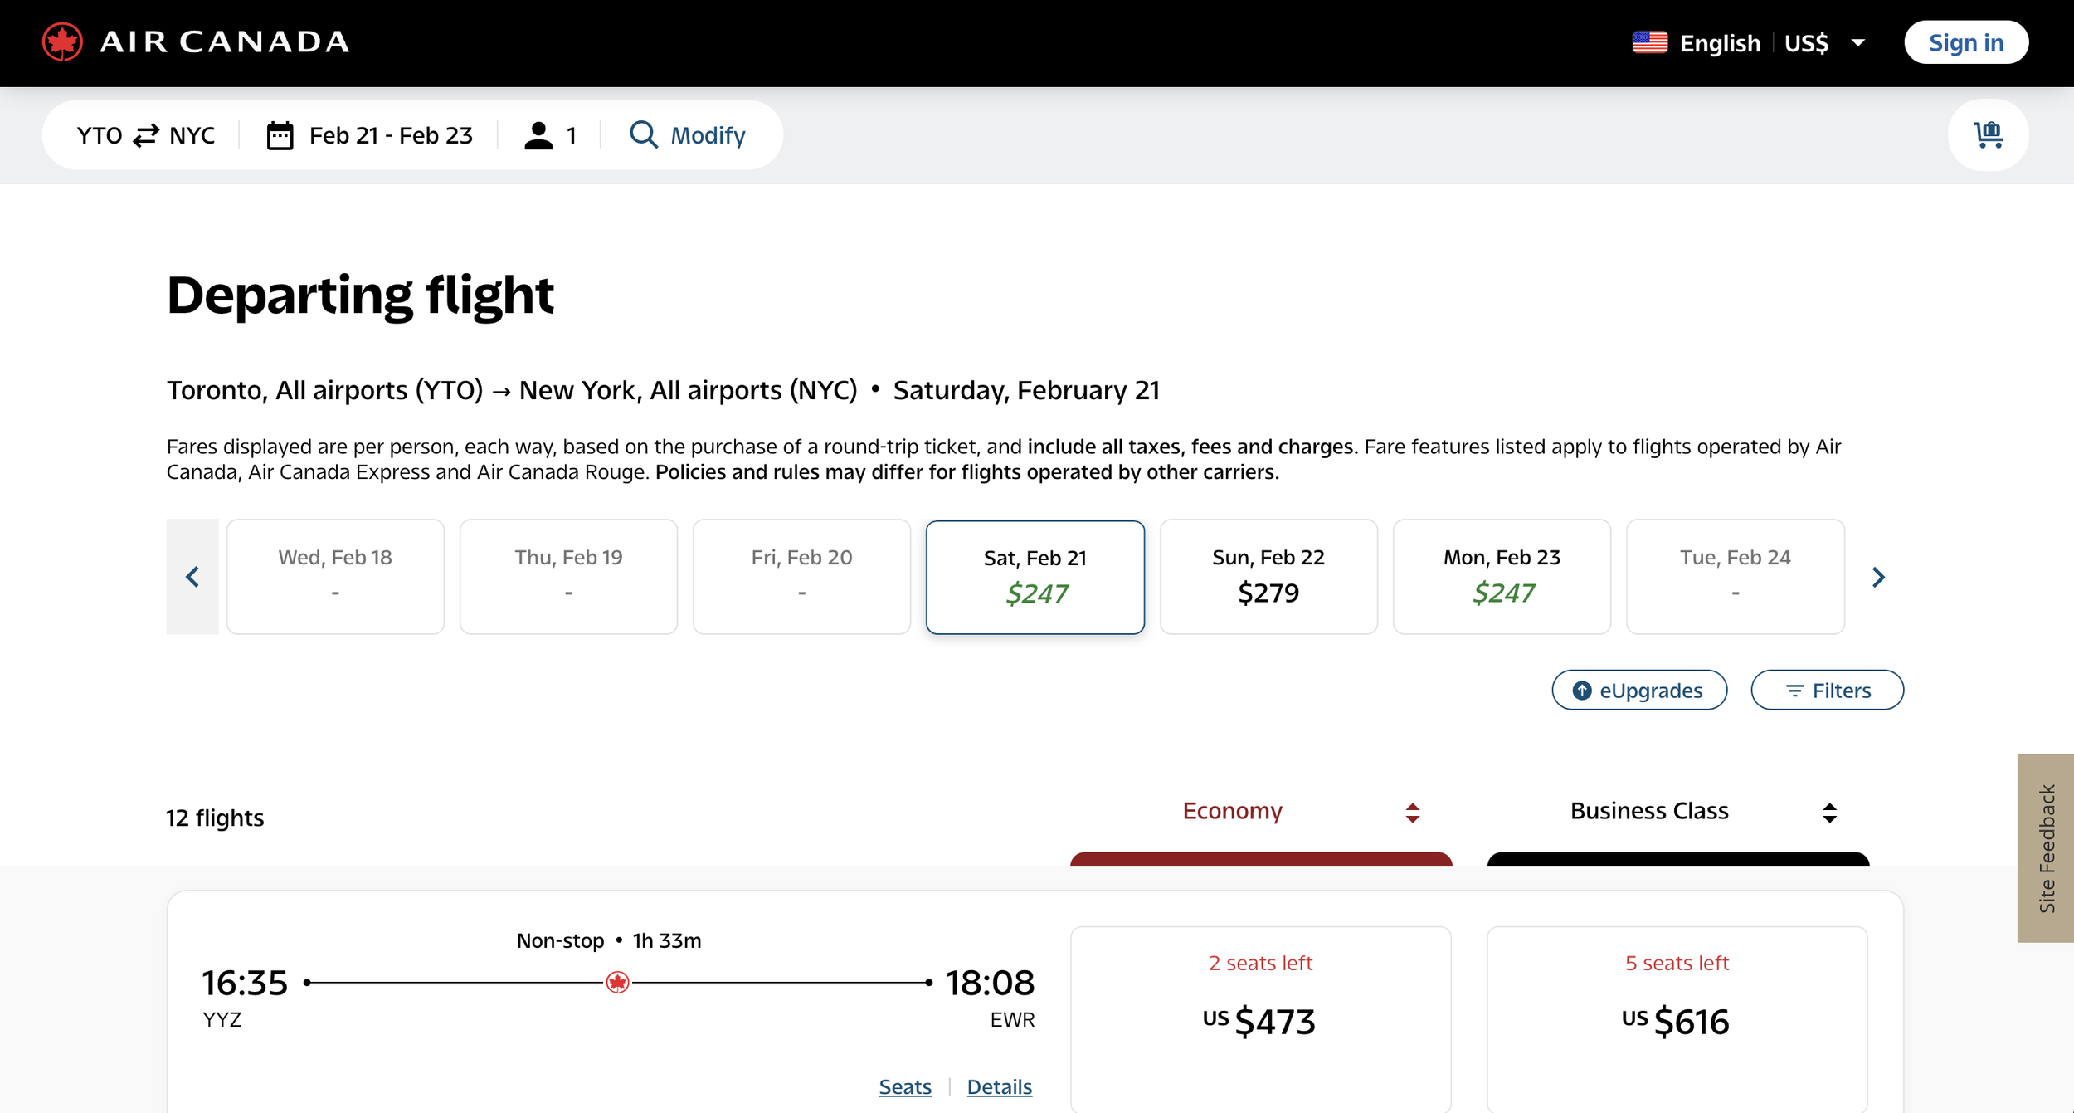Click the Modify search magnifier icon

tap(643, 134)
